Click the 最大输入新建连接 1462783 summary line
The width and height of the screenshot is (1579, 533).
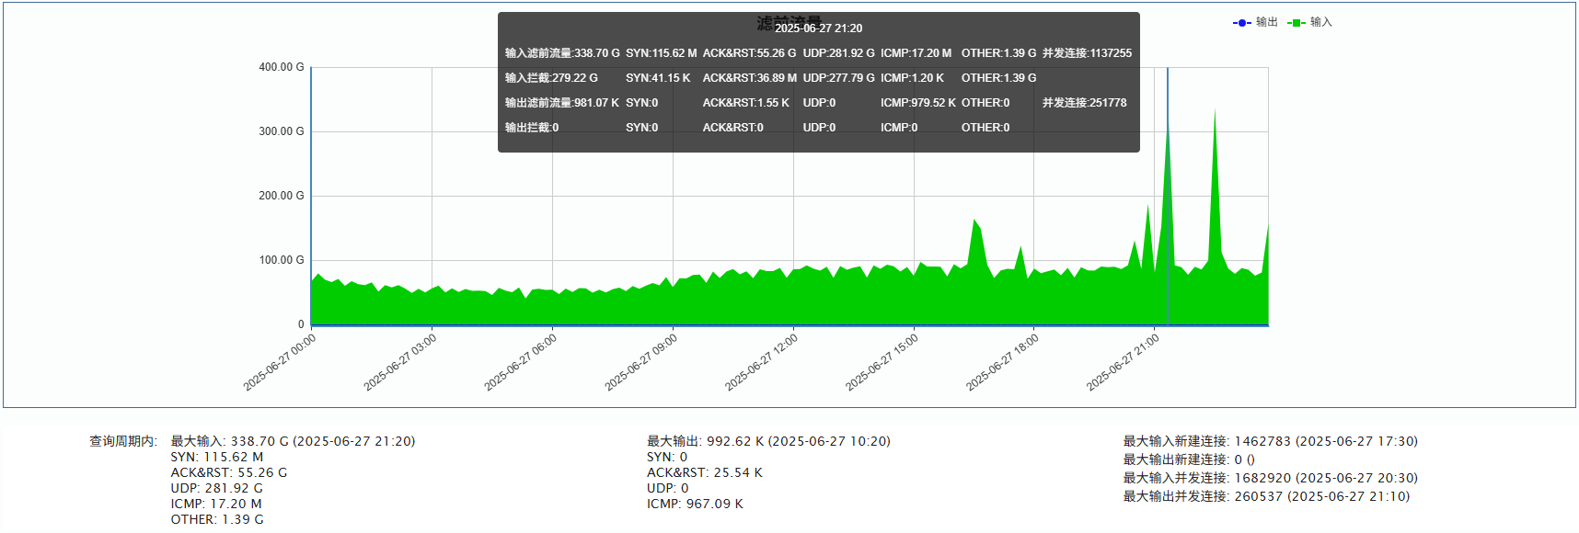point(1270,441)
